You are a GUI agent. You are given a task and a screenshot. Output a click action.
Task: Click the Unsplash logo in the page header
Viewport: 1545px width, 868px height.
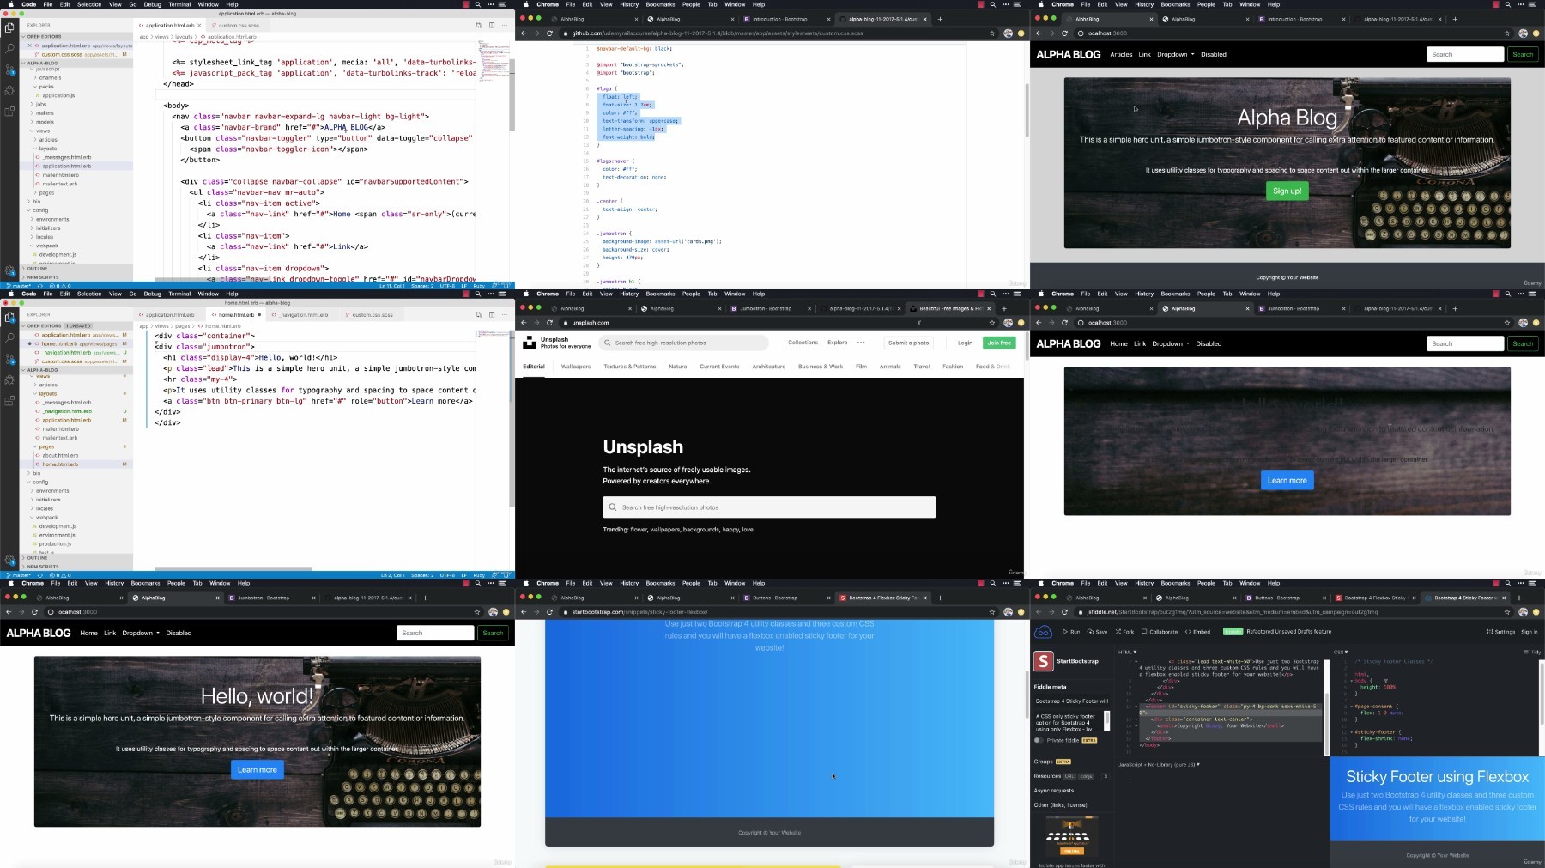click(530, 343)
